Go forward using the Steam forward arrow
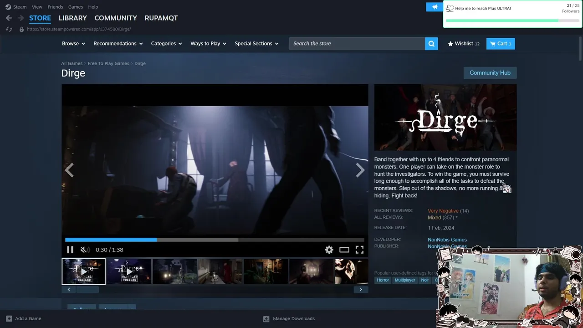 tap(20, 18)
